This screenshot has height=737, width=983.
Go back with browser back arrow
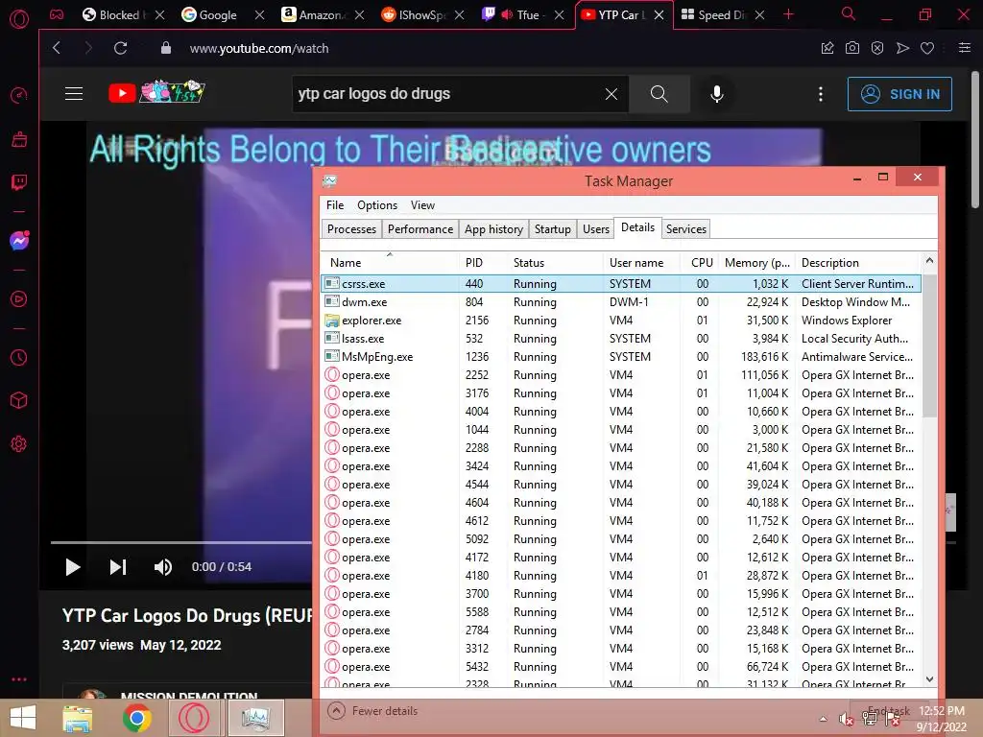pyautogui.click(x=57, y=48)
